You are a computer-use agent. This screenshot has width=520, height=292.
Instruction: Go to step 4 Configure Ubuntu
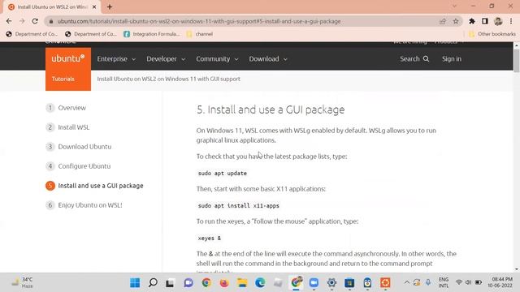(x=78, y=166)
